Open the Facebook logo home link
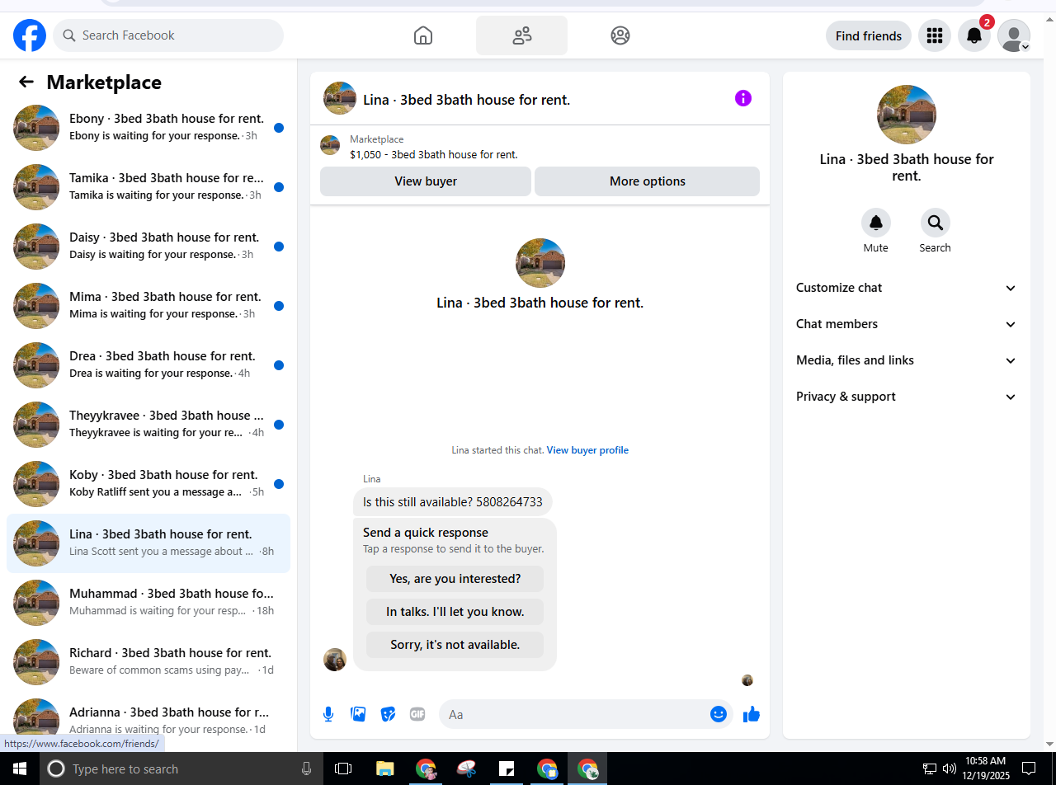Viewport: 1056px width, 785px height. (30, 35)
